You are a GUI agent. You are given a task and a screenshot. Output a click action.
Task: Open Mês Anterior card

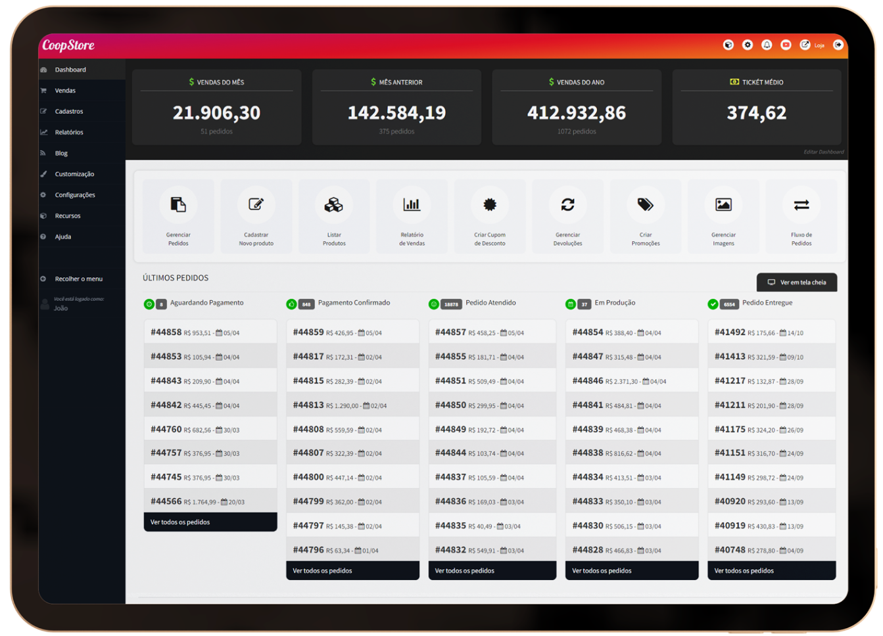click(396, 107)
